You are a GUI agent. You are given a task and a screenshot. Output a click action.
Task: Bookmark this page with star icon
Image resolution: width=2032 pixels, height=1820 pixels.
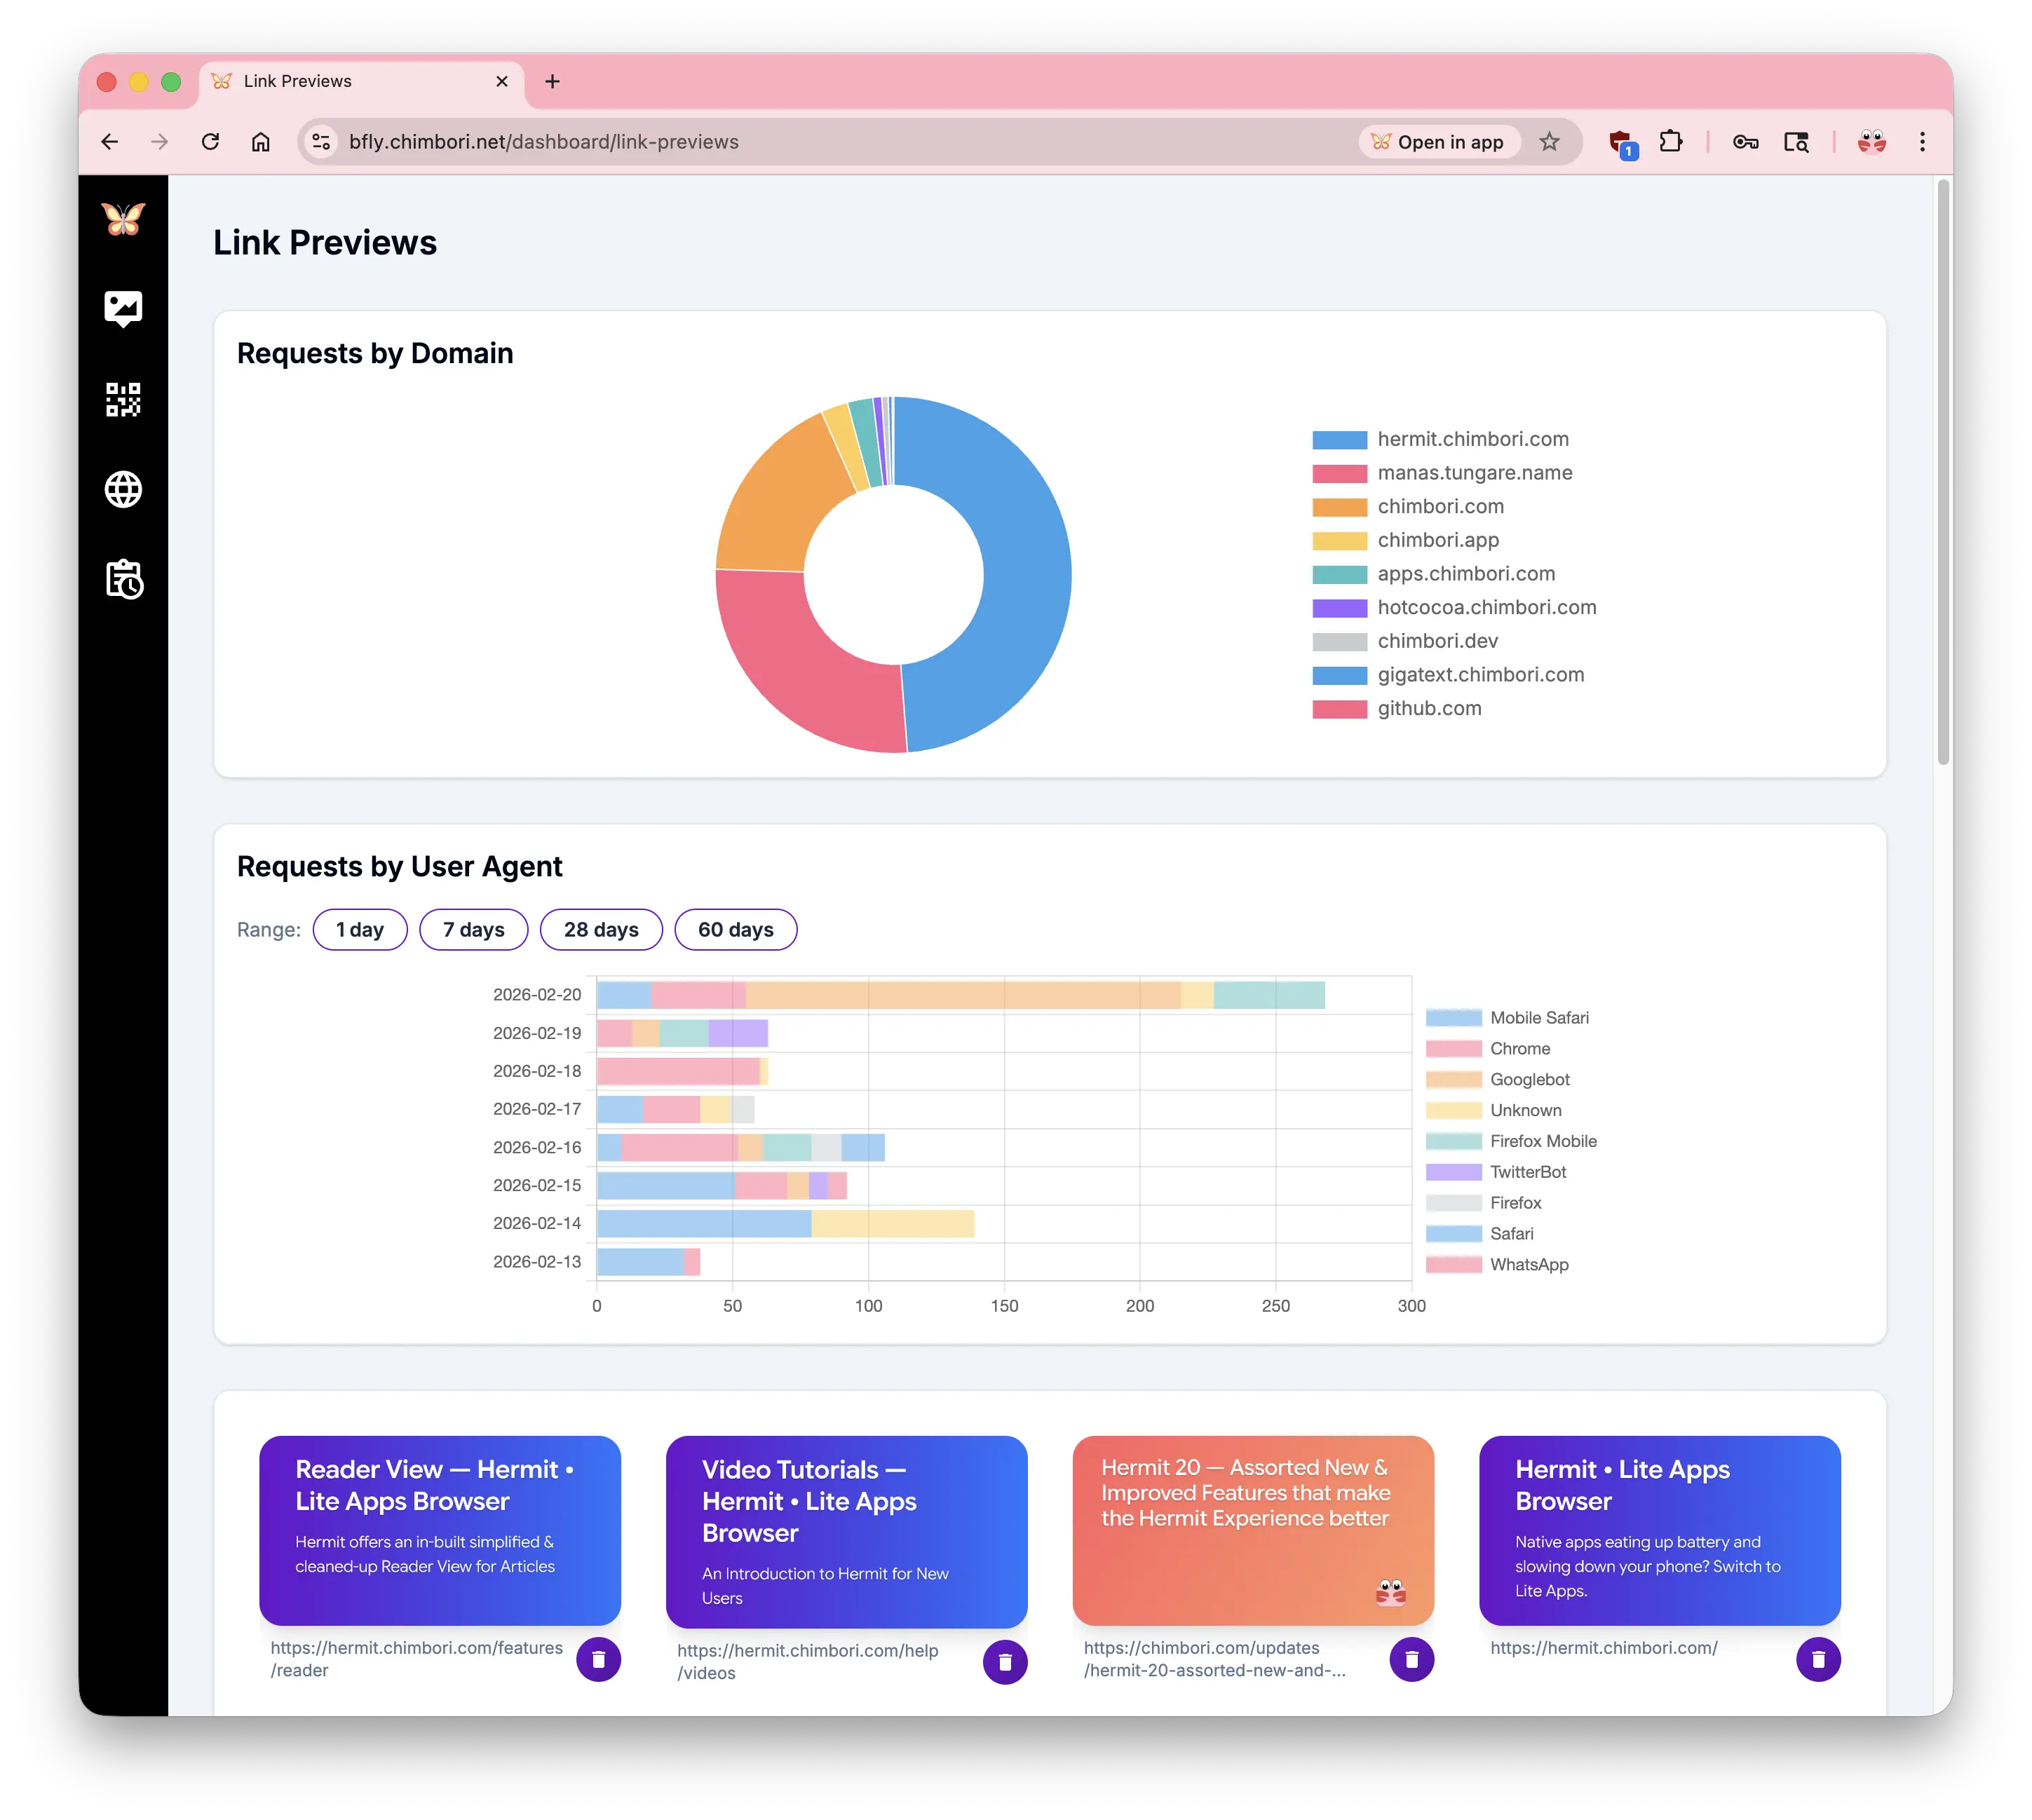tap(1549, 142)
